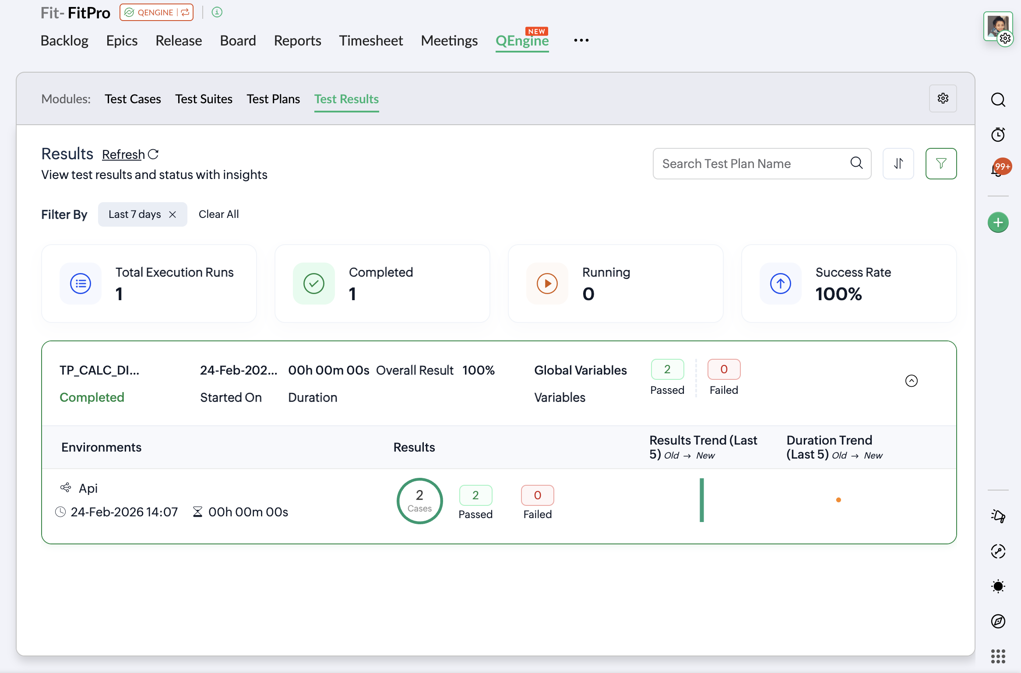Click the green plus add button

998,222
